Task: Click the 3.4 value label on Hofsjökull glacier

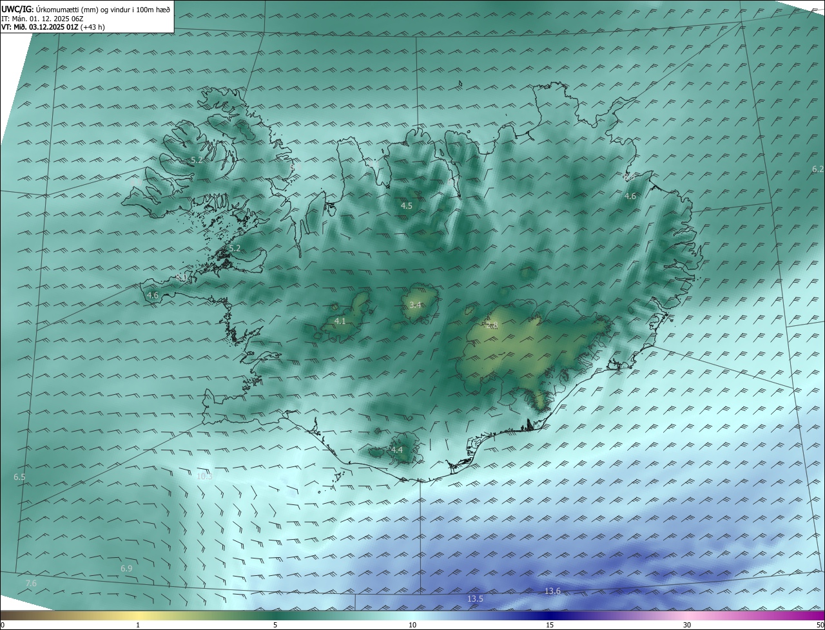Action: coord(415,305)
